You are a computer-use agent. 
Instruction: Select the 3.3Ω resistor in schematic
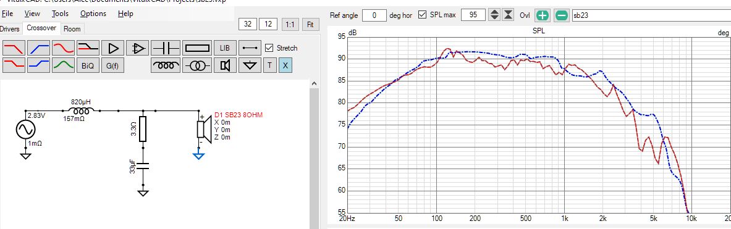click(x=143, y=129)
